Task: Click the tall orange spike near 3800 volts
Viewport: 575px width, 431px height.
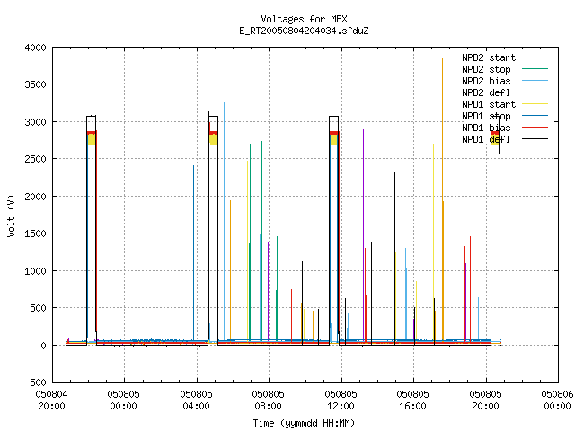Action: click(x=443, y=199)
